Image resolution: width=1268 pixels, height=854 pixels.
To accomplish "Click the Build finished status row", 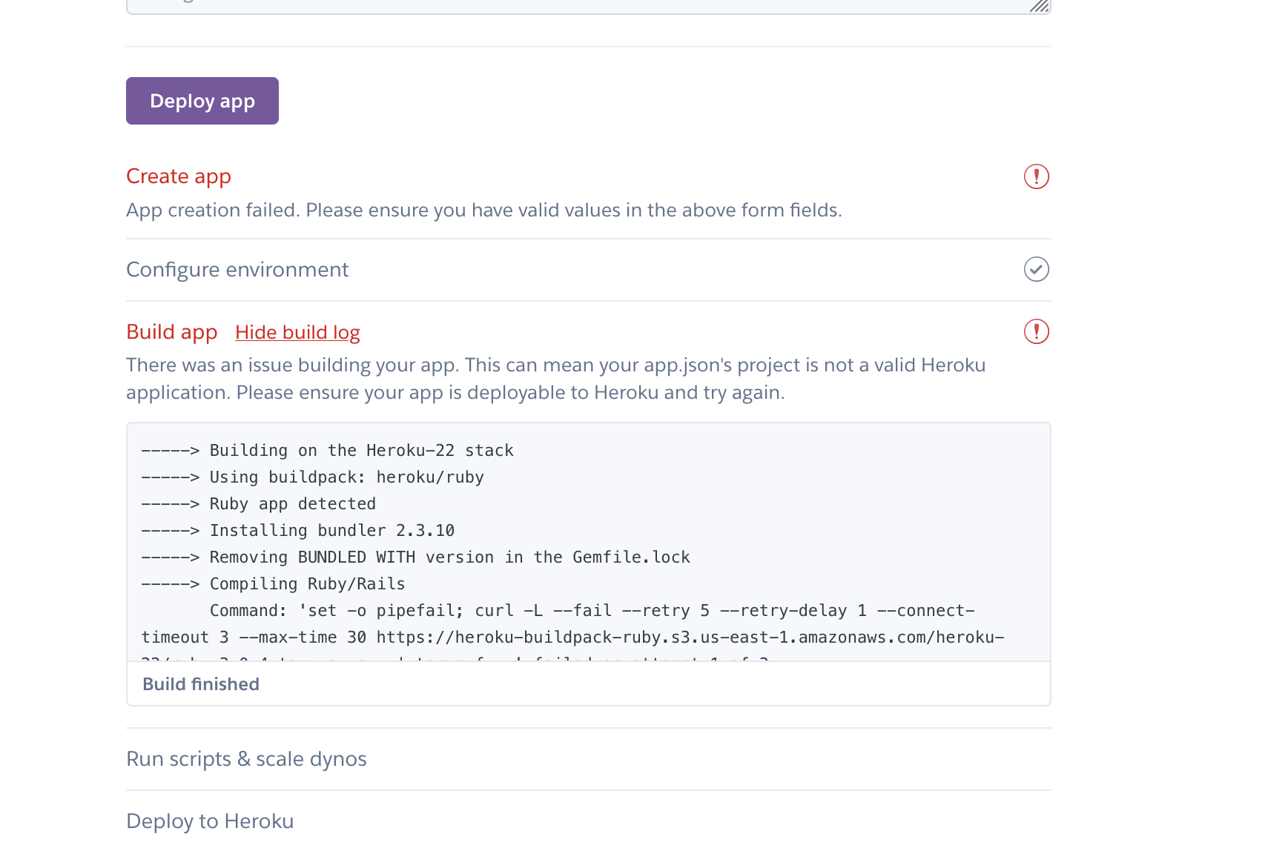I will coord(200,683).
